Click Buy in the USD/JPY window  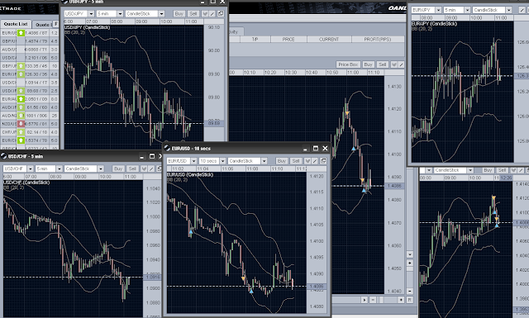pos(179,14)
